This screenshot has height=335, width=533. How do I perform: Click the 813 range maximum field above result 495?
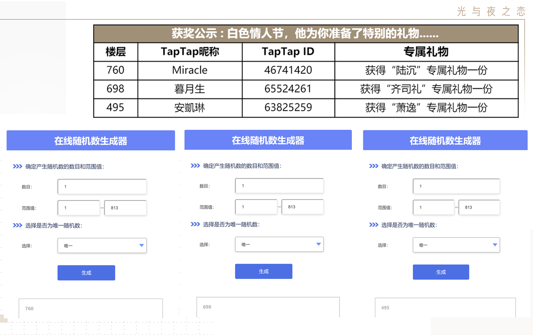click(479, 207)
